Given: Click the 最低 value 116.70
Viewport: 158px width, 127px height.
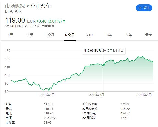Looking at the screenshot, I should coord(49,113).
